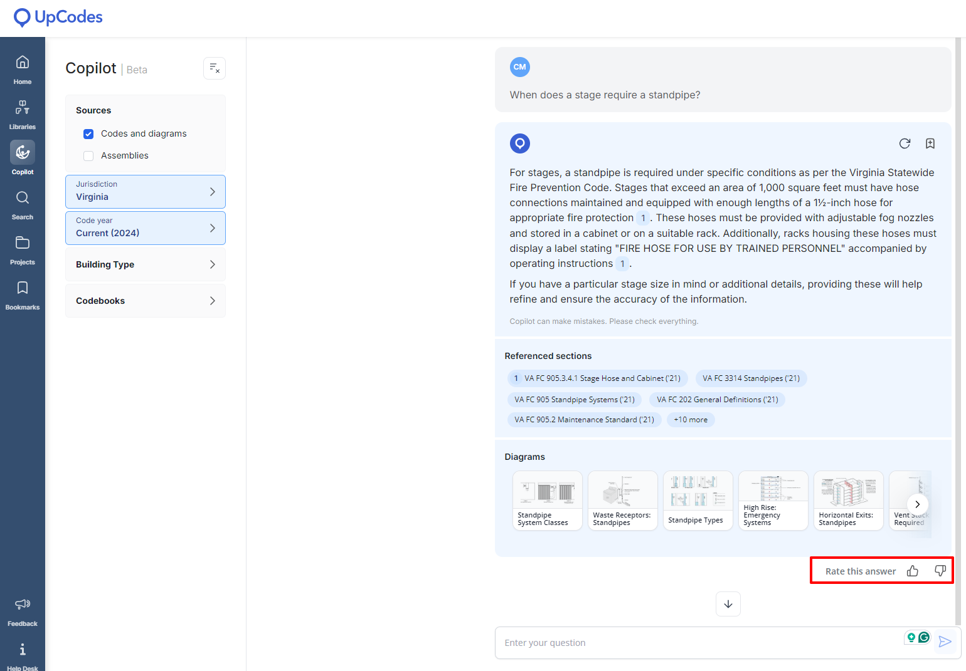Viewport: 966px width, 671px height.
Task: Uncheck Codes and diagrams checkbox
Action: pos(88,134)
